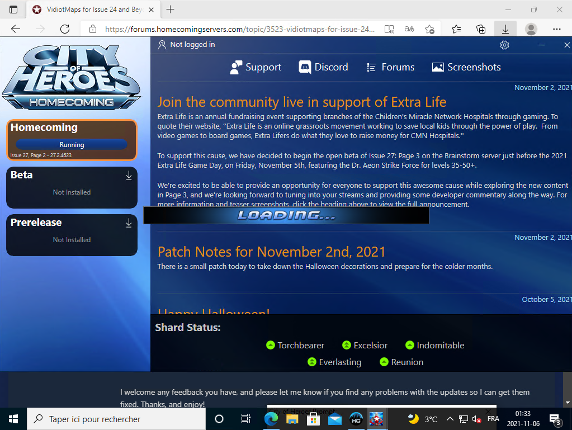Screen dimensions: 572x430
Task: Click the Running status bar in Homecoming
Action: click(x=72, y=144)
